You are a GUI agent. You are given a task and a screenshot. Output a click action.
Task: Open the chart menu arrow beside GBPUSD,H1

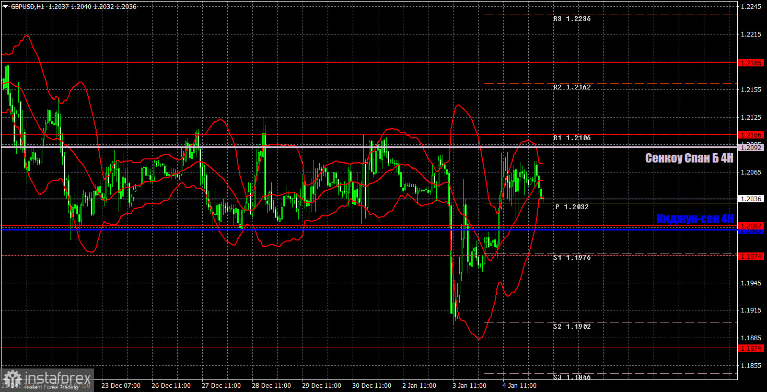(x=5, y=6)
